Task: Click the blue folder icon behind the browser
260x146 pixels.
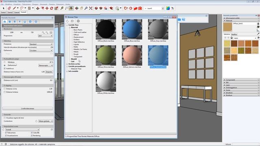Action: coord(180,19)
